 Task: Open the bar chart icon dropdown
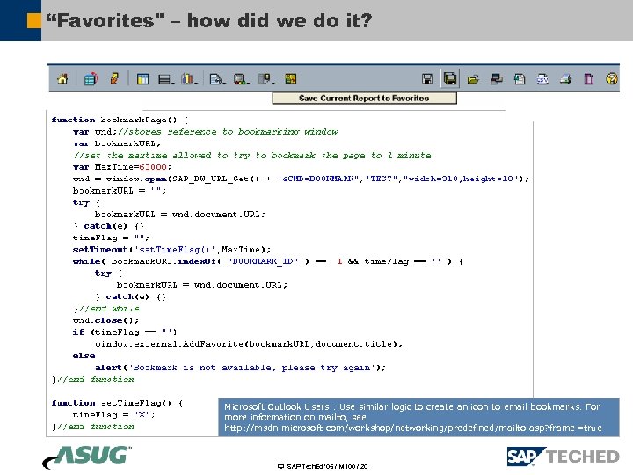(189, 79)
